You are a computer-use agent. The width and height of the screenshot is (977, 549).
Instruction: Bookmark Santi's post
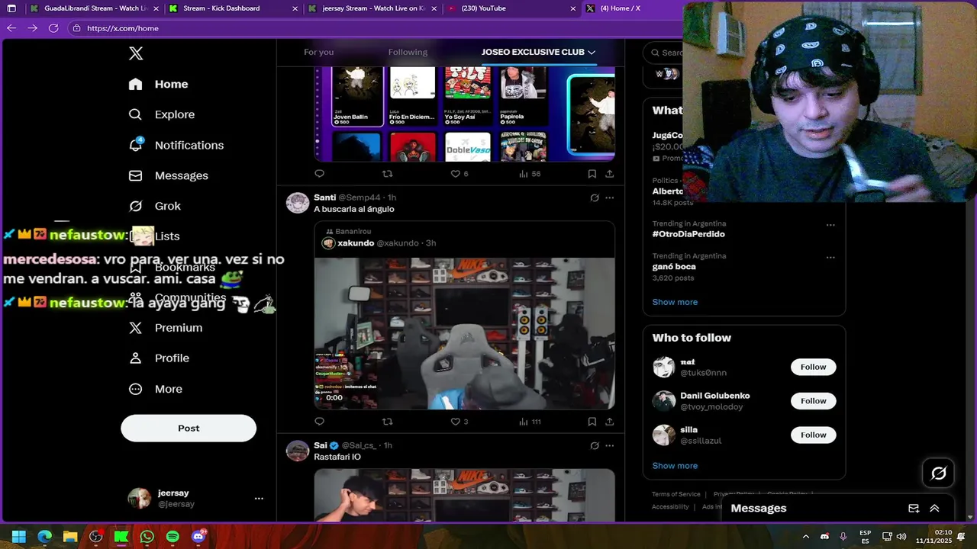click(592, 421)
